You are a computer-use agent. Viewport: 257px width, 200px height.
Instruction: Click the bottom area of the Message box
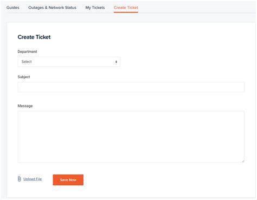(131, 158)
